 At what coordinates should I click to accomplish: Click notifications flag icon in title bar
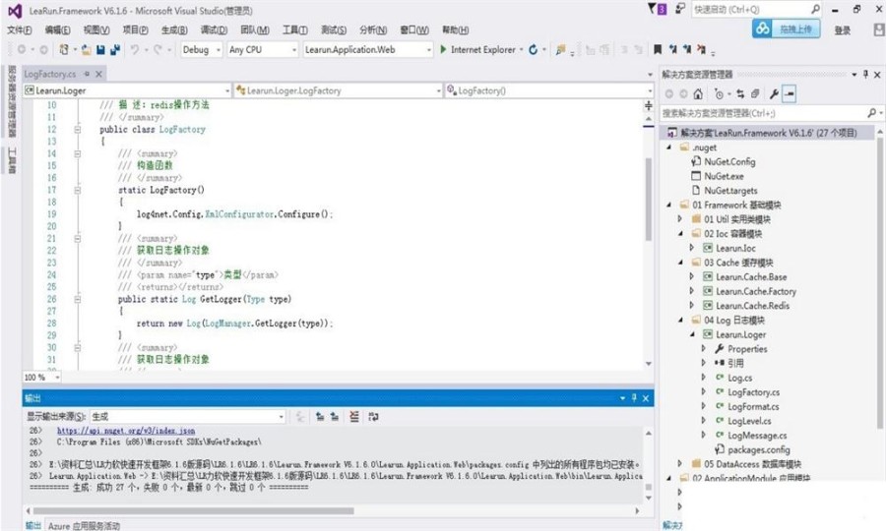coord(658,9)
